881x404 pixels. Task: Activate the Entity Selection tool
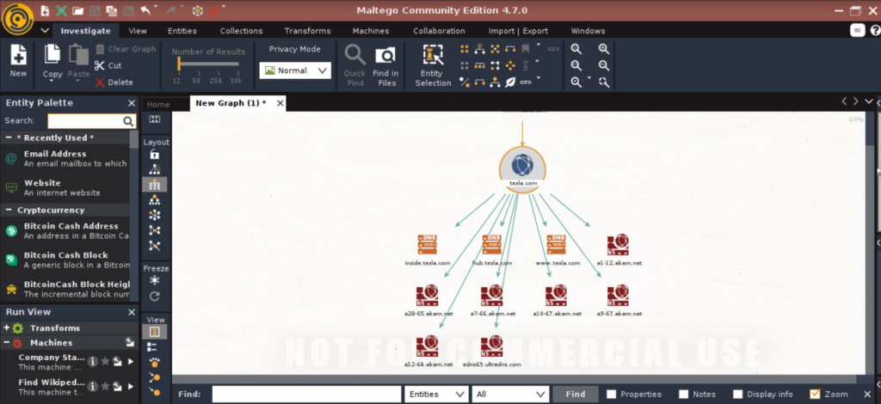(433, 65)
